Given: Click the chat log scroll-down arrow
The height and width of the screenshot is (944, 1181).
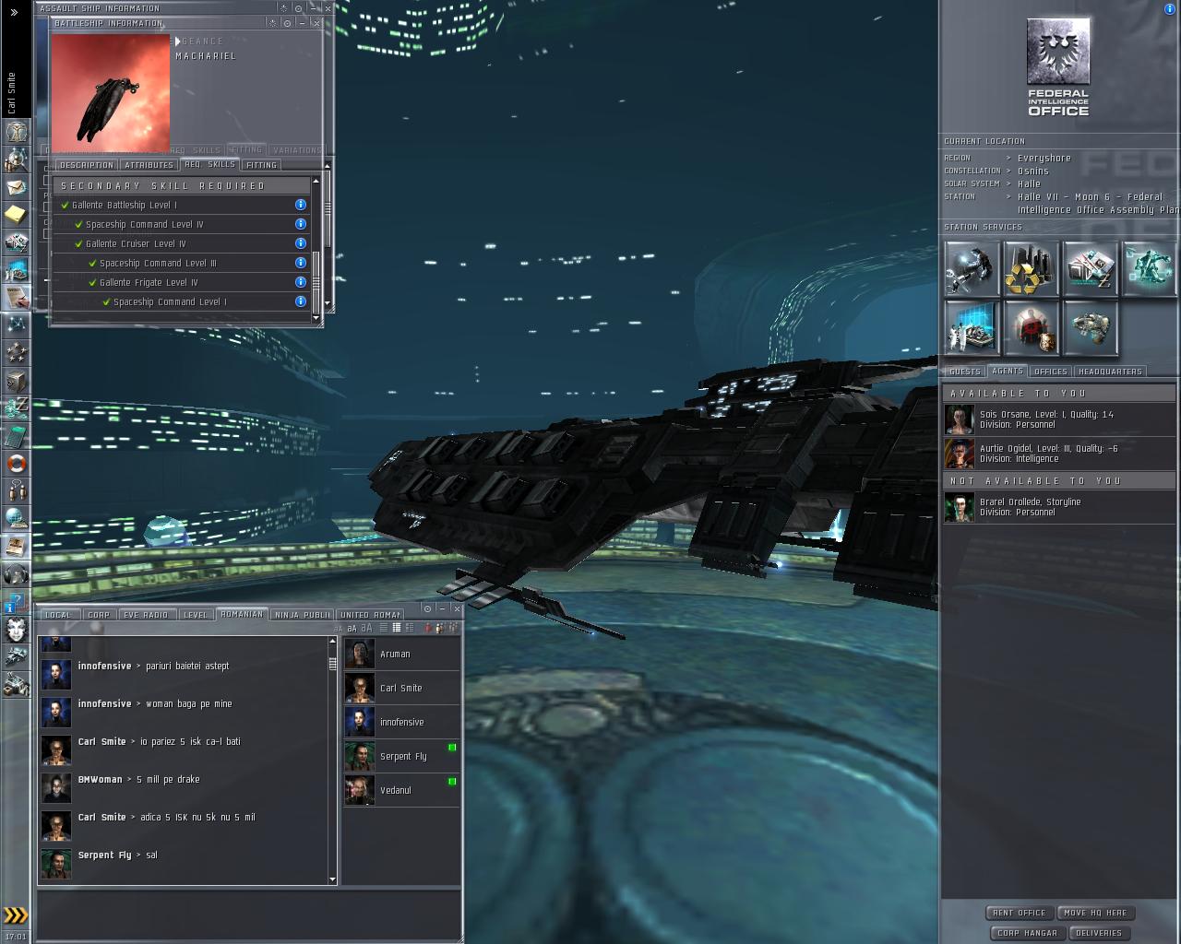Looking at the screenshot, I should (x=332, y=879).
